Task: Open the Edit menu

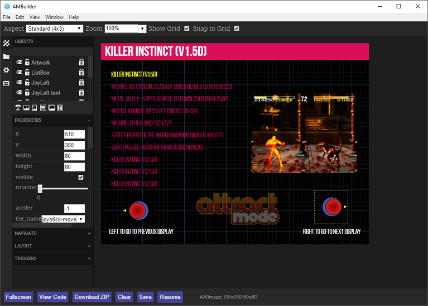Action: pos(20,17)
